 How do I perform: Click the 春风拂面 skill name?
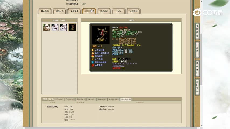pyautogui.click(x=99, y=56)
